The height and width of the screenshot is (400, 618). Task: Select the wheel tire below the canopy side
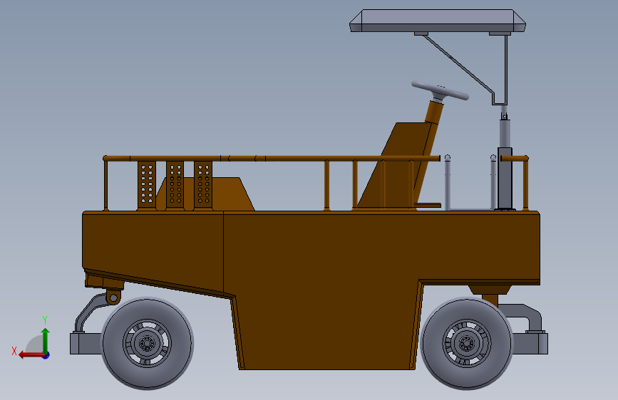(467, 343)
